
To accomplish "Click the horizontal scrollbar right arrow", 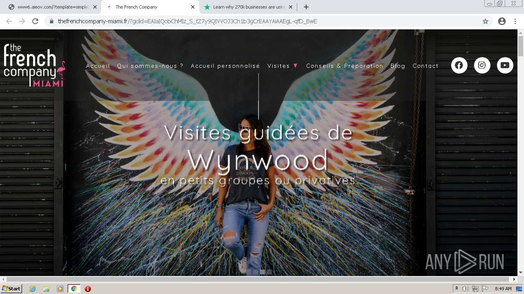I will pyautogui.click(x=515, y=279).
